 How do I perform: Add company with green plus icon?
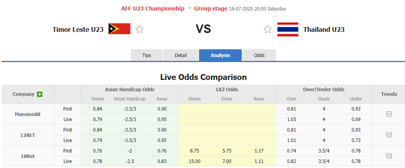pos(40,94)
